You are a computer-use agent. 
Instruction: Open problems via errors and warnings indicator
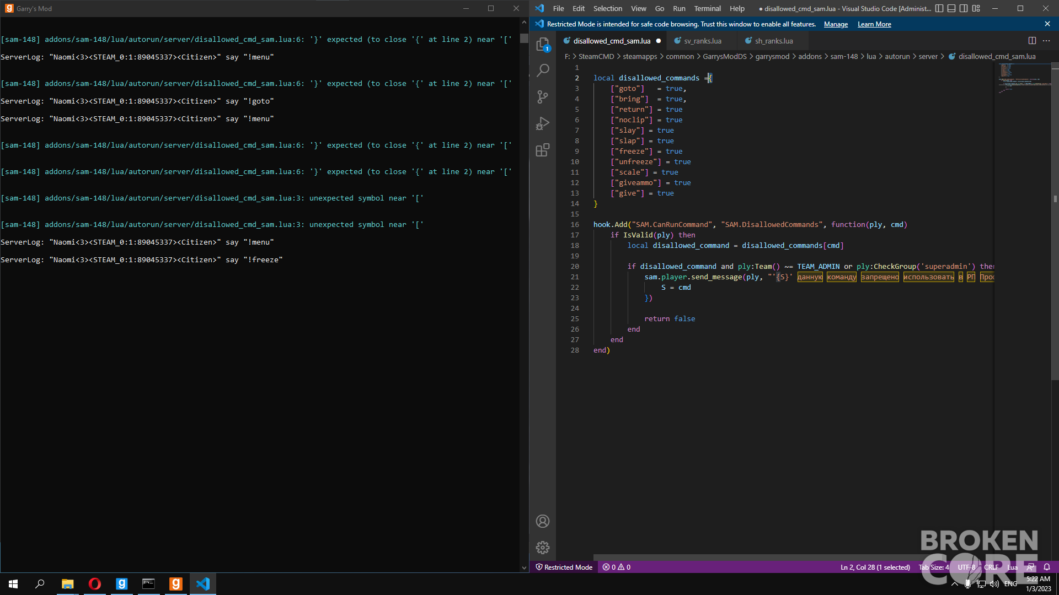(x=617, y=567)
